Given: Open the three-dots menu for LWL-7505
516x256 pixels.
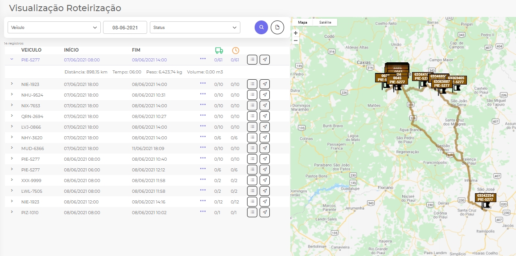Looking at the screenshot, I should pos(203,190).
